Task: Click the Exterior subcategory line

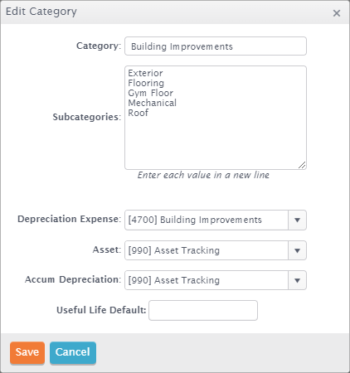Action: coord(145,73)
